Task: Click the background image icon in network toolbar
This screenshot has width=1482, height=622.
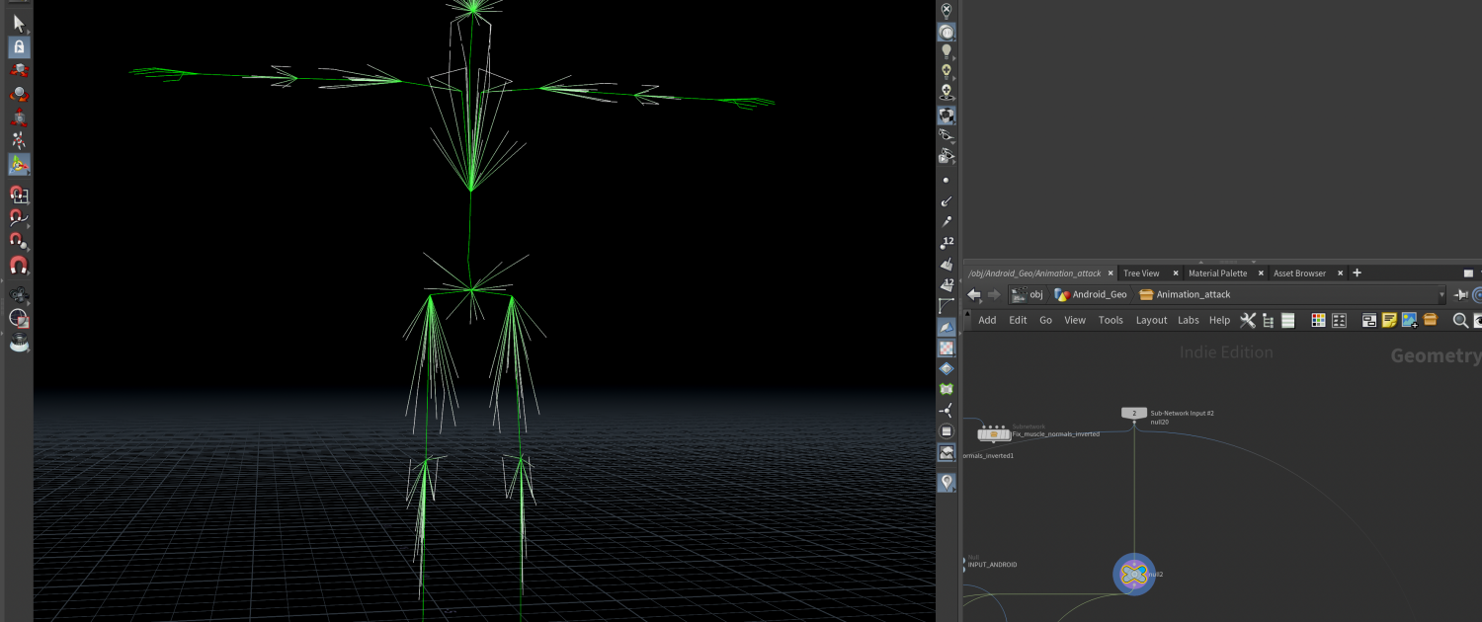Action: (1409, 320)
